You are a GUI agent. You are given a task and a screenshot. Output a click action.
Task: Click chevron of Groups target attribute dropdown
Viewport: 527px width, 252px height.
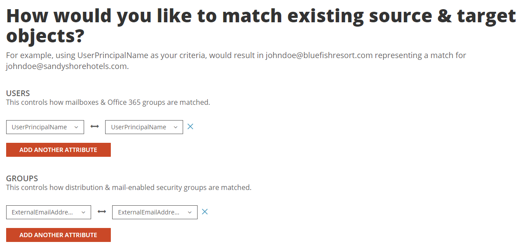(x=190, y=212)
